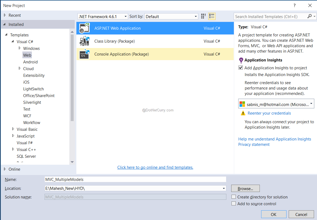Switch to small icons view
The height and width of the screenshot is (220, 317).
pyautogui.click(x=203, y=16)
